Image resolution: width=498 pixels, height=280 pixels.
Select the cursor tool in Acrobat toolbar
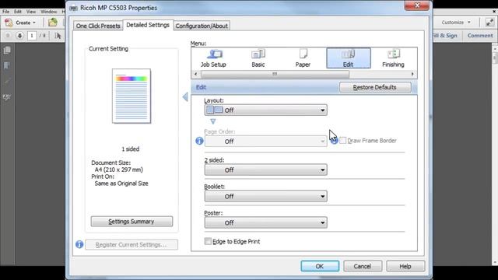click(58, 36)
